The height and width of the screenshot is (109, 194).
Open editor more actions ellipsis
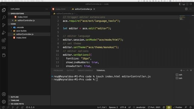[190, 9]
